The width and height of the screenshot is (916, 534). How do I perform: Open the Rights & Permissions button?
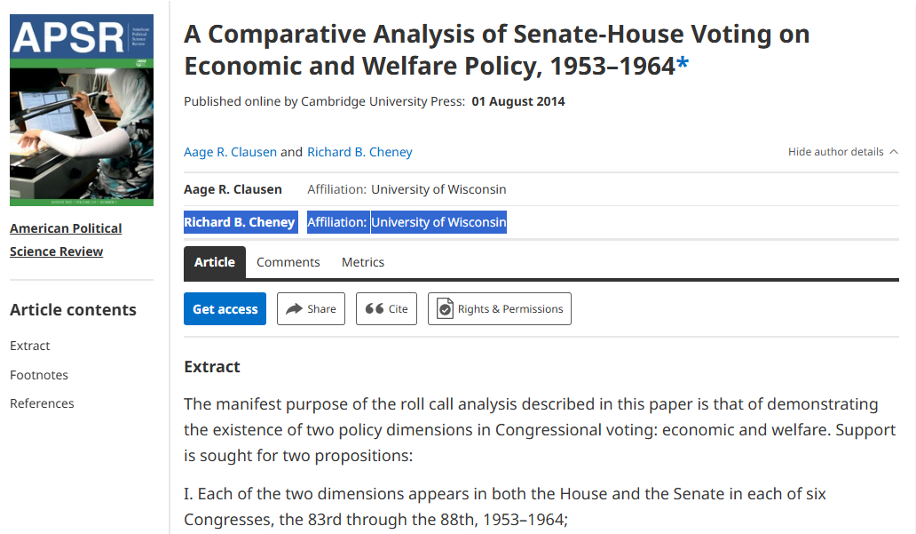(x=500, y=309)
